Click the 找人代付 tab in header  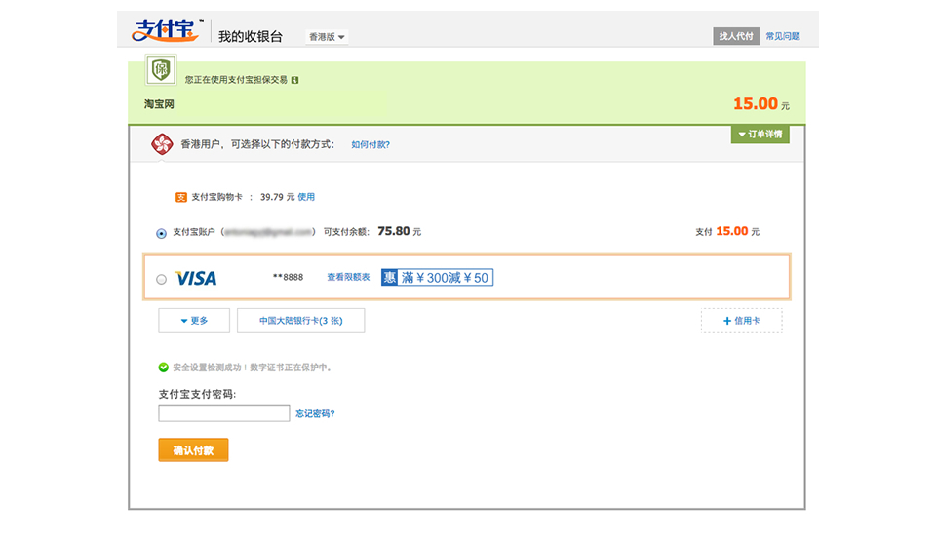pyautogui.click(x=736, y=36)
